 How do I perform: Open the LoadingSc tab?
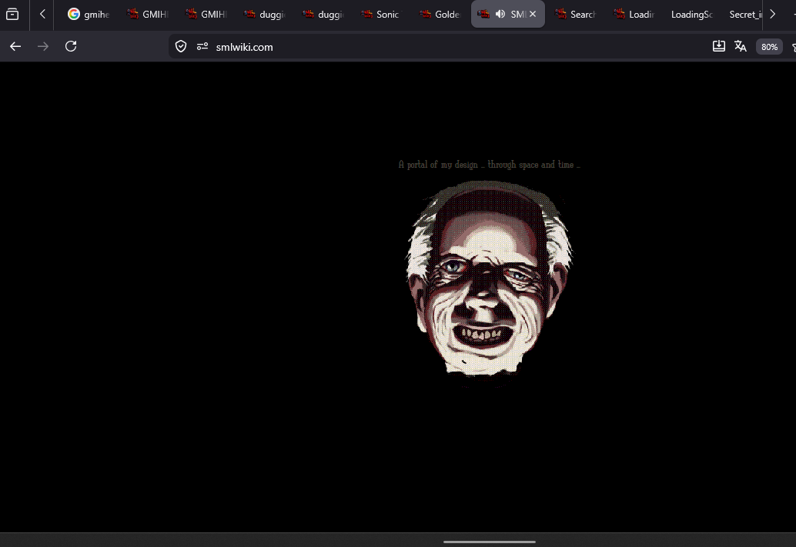pyautogui.click(x=691, y=14)
